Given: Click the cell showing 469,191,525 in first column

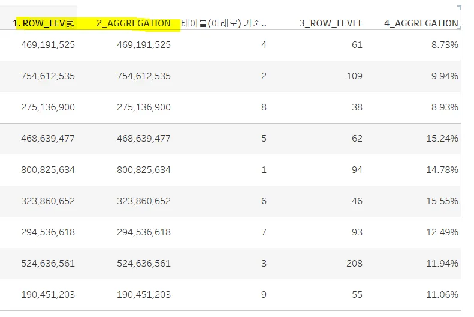Looking at the screenshot, I should point(48,45).
